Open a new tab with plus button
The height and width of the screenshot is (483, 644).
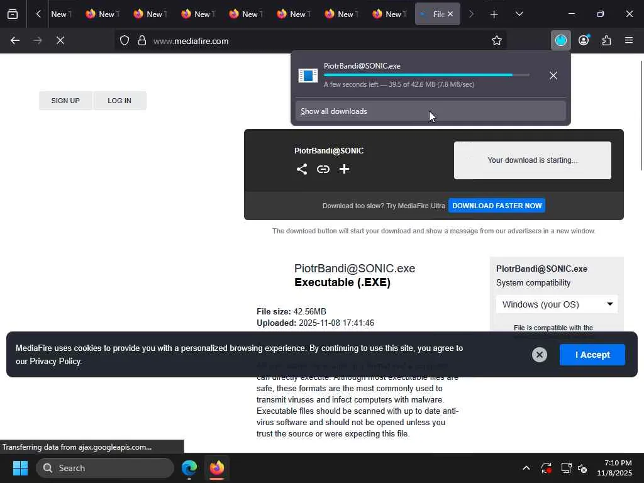point(494,14)
